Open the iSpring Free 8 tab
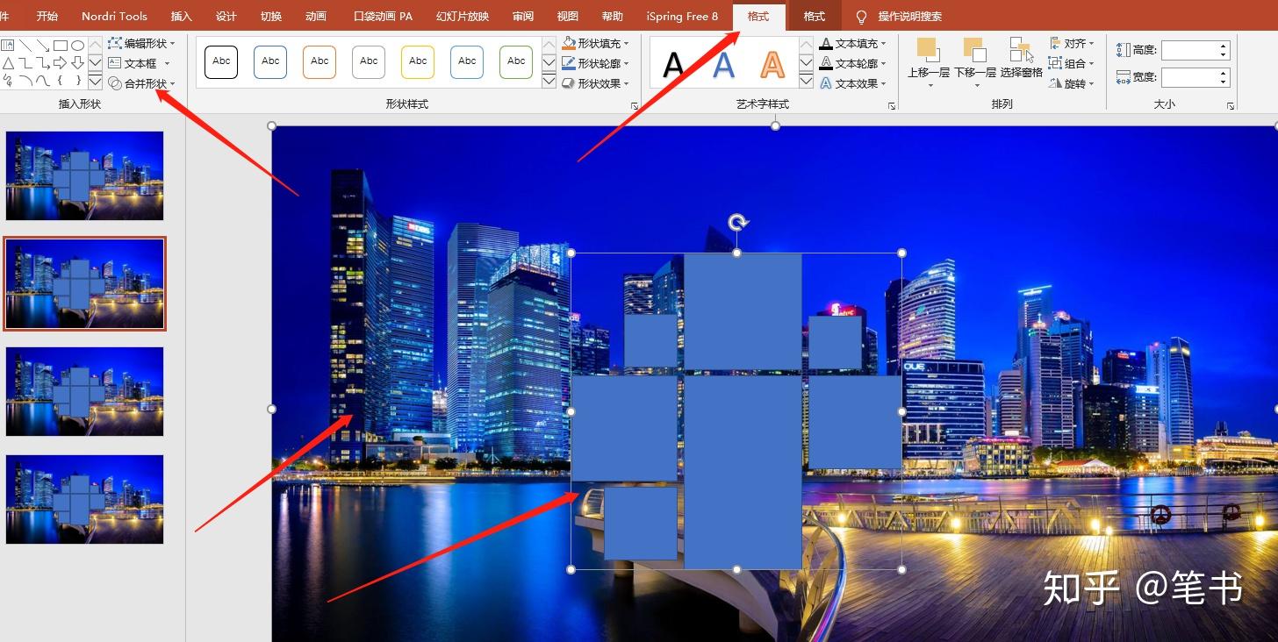 682,17
